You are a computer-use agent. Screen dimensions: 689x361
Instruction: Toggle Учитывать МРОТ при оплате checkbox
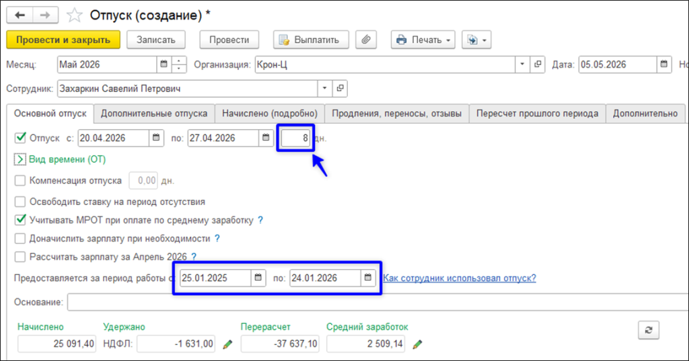20,220
